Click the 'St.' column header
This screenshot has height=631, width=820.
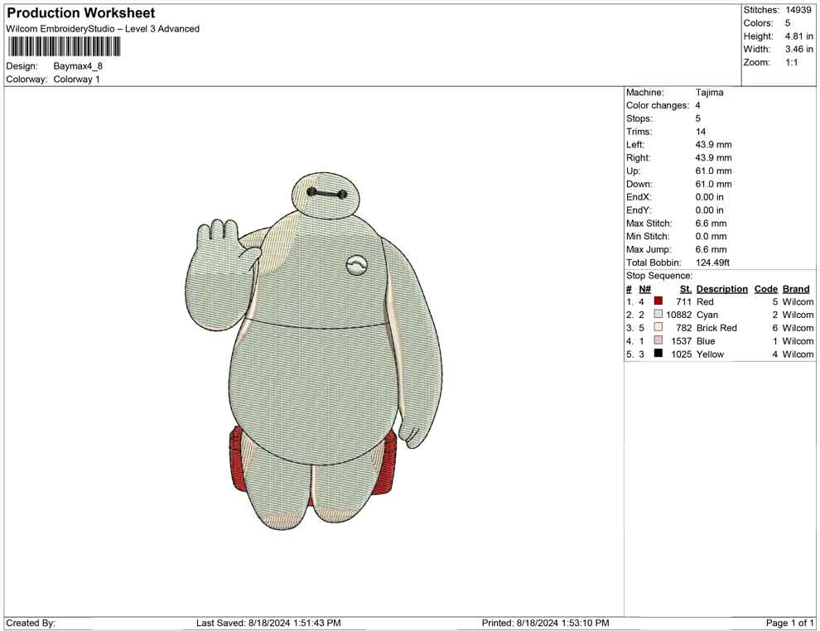click(686, 289)
